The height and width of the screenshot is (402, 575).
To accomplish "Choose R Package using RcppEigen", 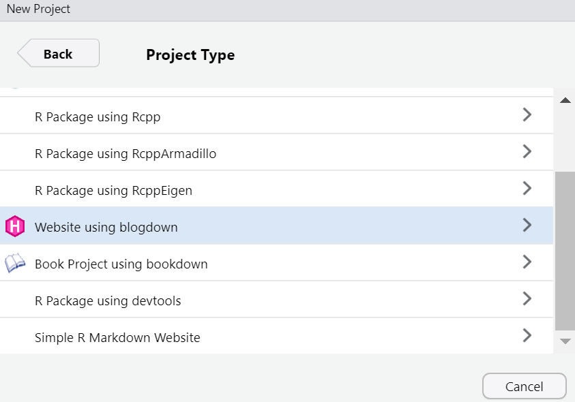I will [276, 189].
